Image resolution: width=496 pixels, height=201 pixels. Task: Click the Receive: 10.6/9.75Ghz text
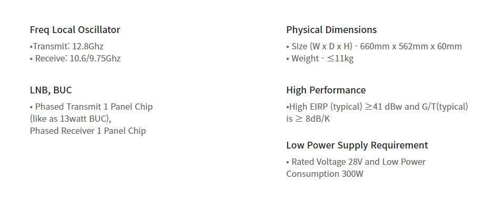tap(75, 58)
